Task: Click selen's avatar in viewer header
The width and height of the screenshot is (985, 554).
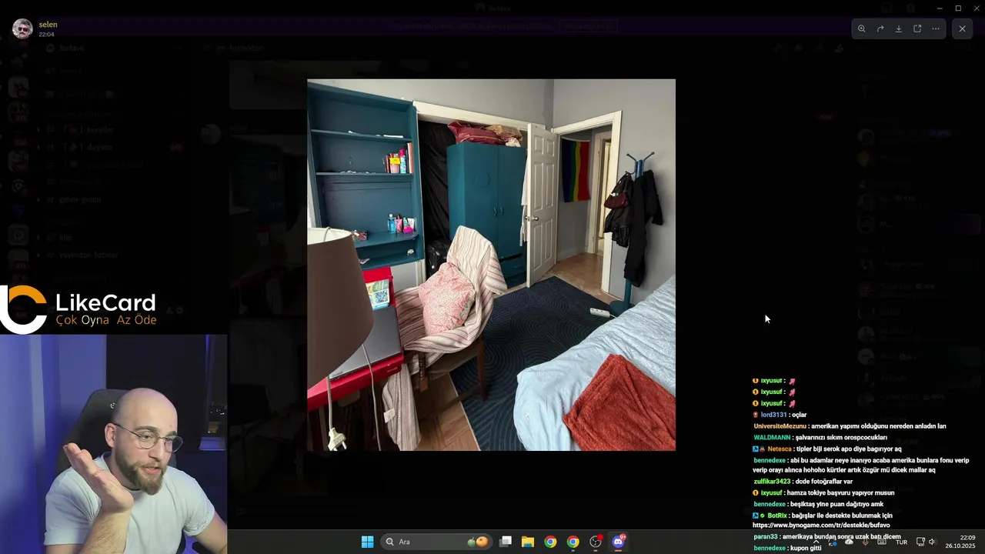Action: point(22,28)
